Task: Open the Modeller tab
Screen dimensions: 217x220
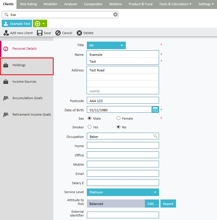Action: pos(50,4)
